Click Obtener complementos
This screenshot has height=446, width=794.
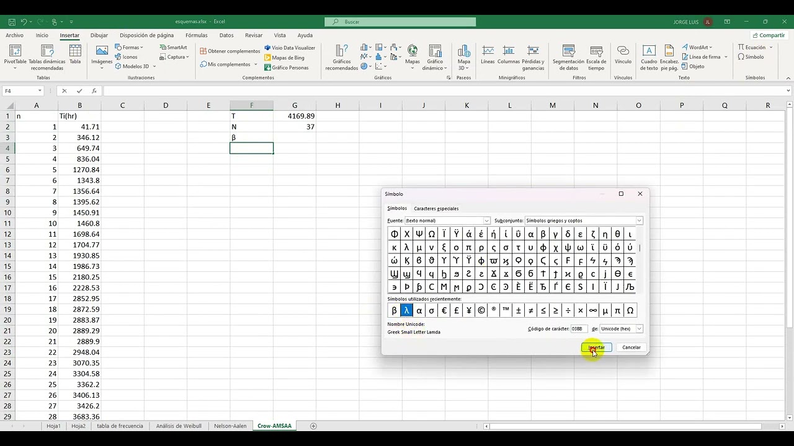pyautogui.click(x=230, y=51)
